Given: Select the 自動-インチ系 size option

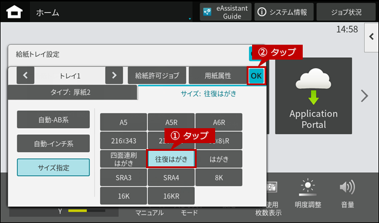Looking at the screenshot, I should coord(54,144).
